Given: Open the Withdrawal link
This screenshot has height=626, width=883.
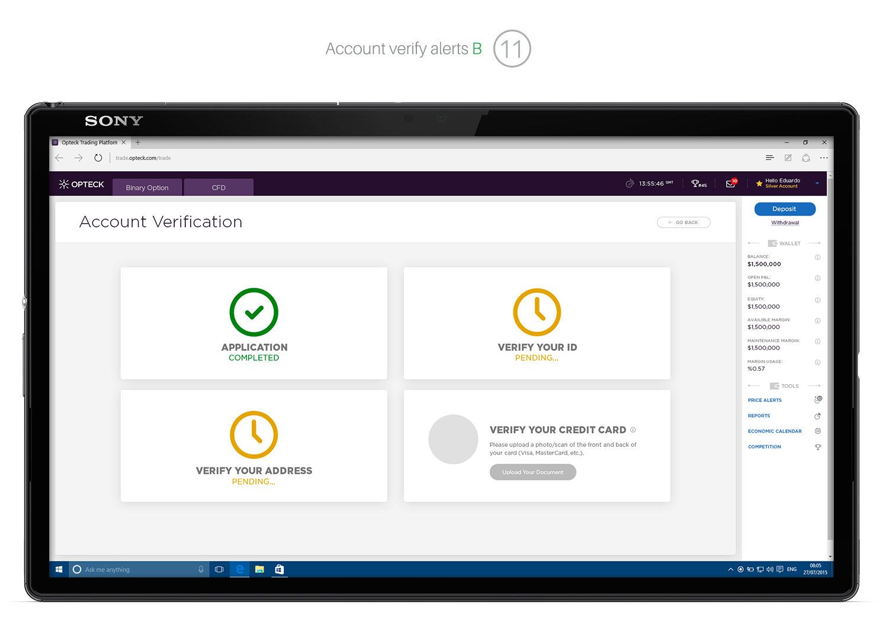Looking at the screenshot, I should [785, 223].
